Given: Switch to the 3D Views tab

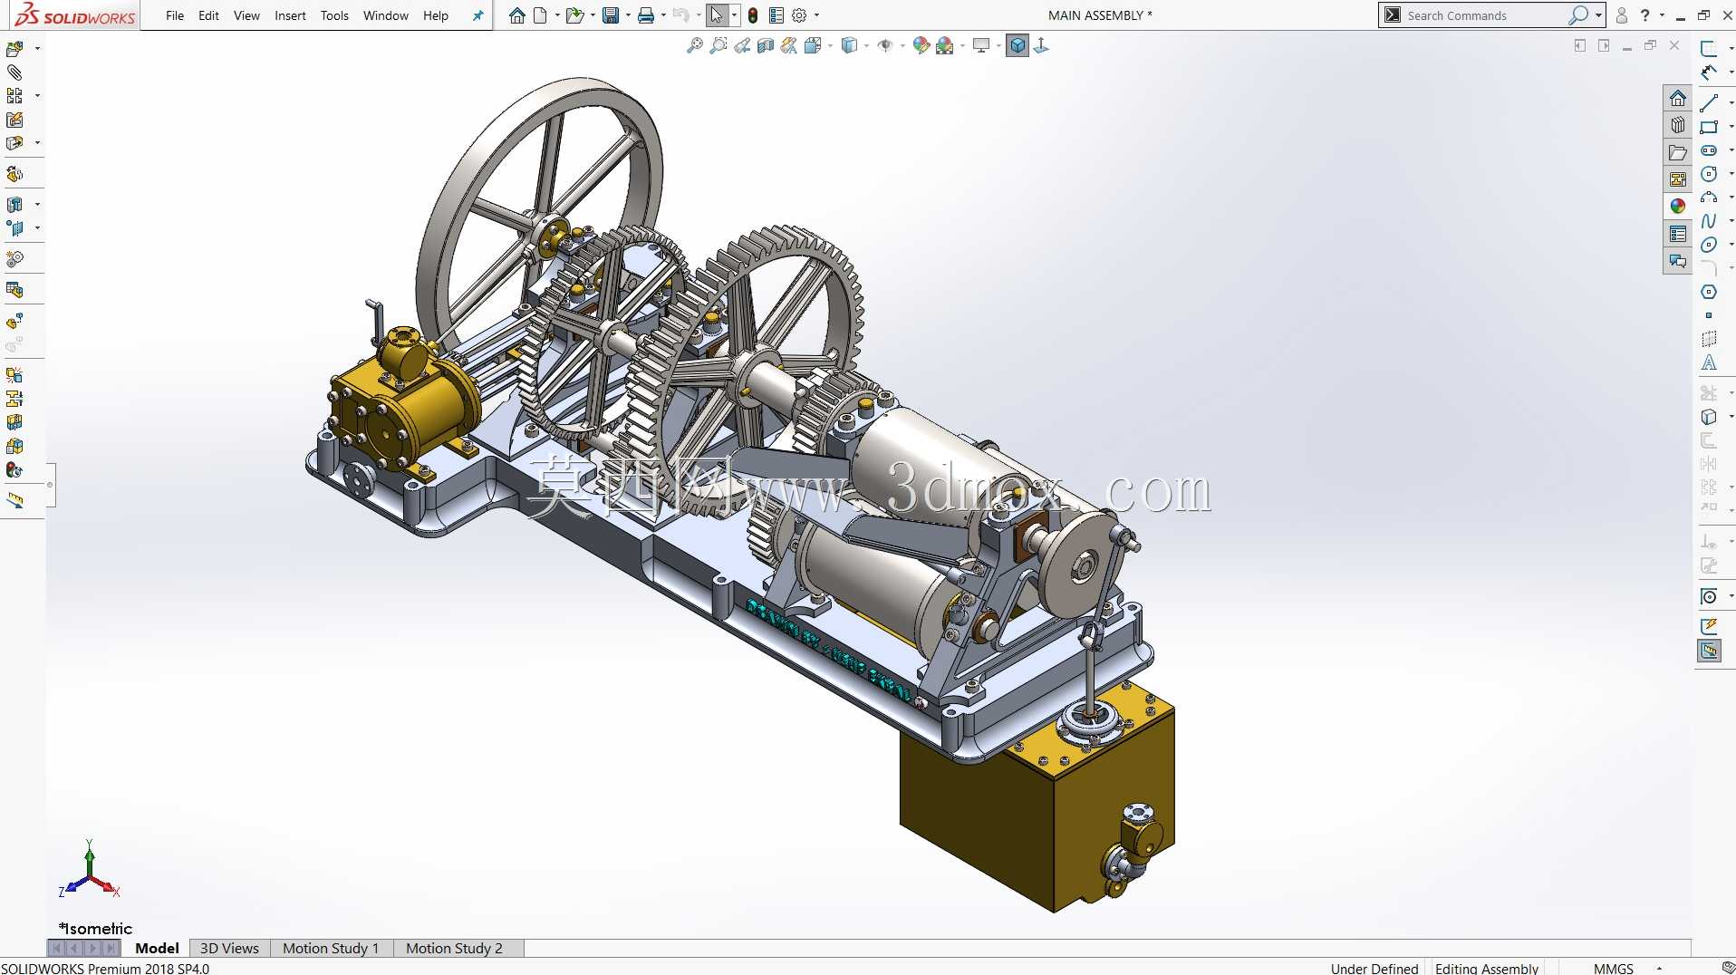Looking at the screenshot, I should pos(229,948).
